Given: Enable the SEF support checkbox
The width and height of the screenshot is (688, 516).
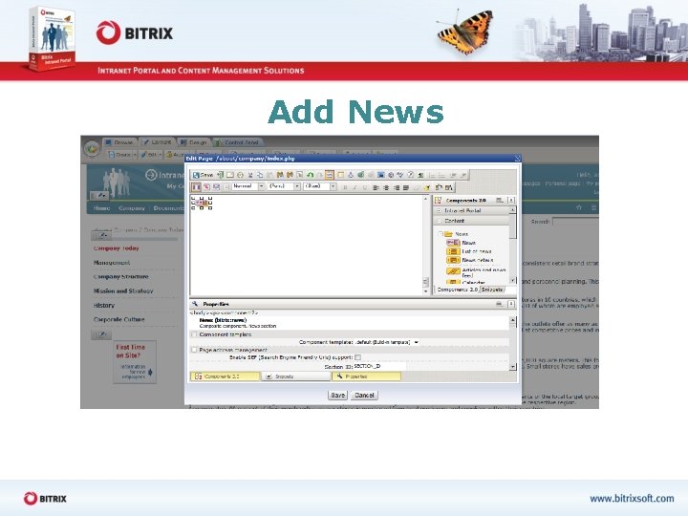Looking at the screenshot, I should (357, 357).
